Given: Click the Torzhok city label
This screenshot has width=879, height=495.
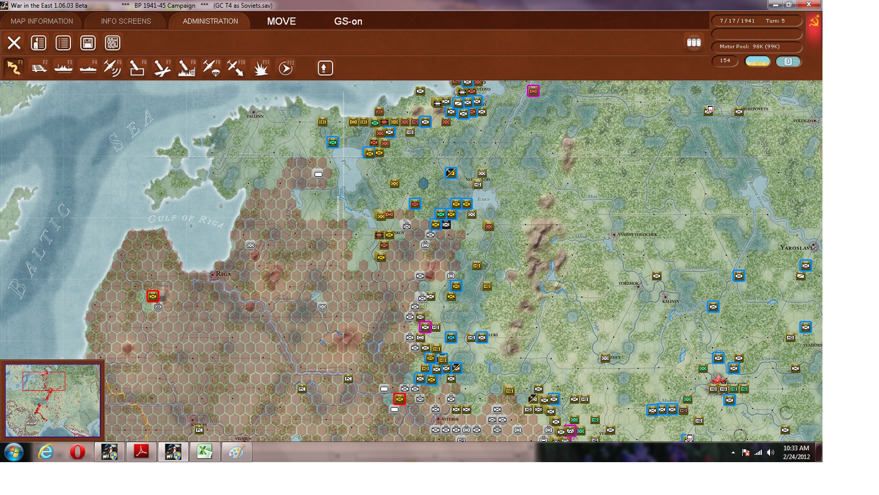Looking at the screenshot, I should pyautogui.click(x=628, y=283).
